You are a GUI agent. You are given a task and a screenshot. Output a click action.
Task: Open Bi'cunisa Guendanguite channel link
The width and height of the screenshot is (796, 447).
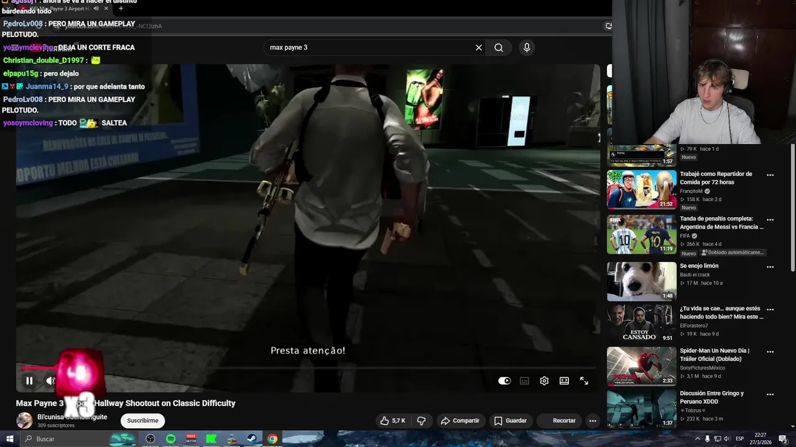(72, 417)
